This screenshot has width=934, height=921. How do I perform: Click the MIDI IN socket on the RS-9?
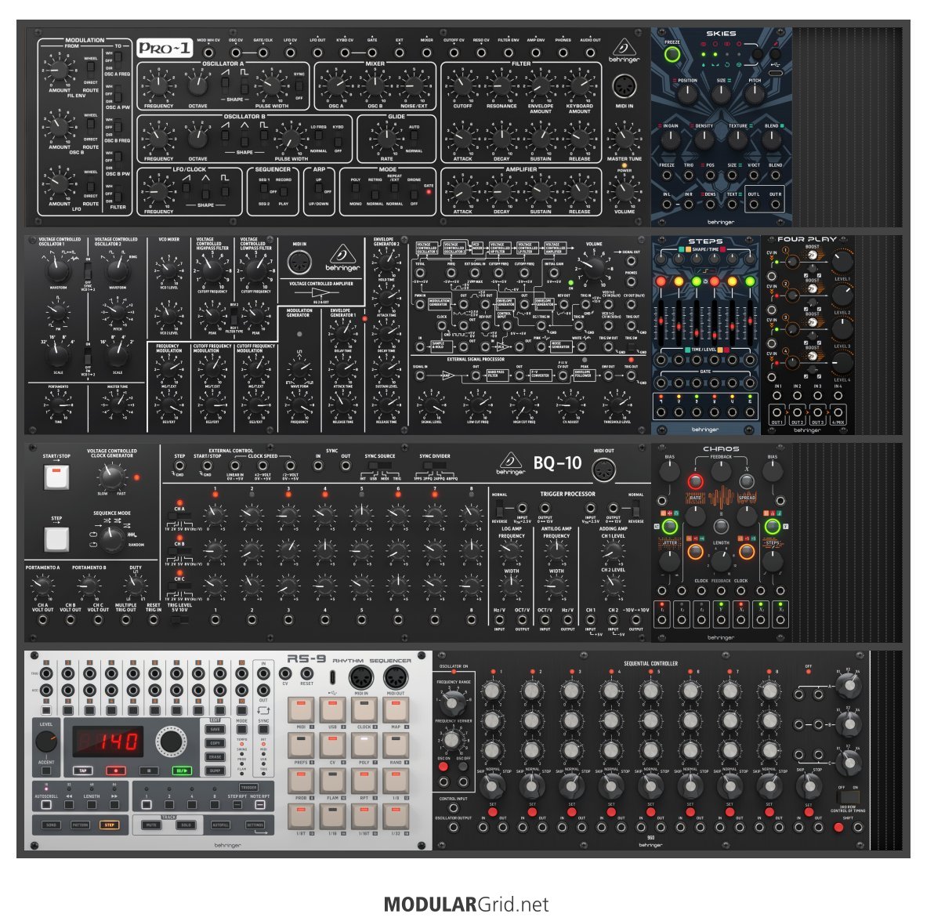click(x=361, y=678)
